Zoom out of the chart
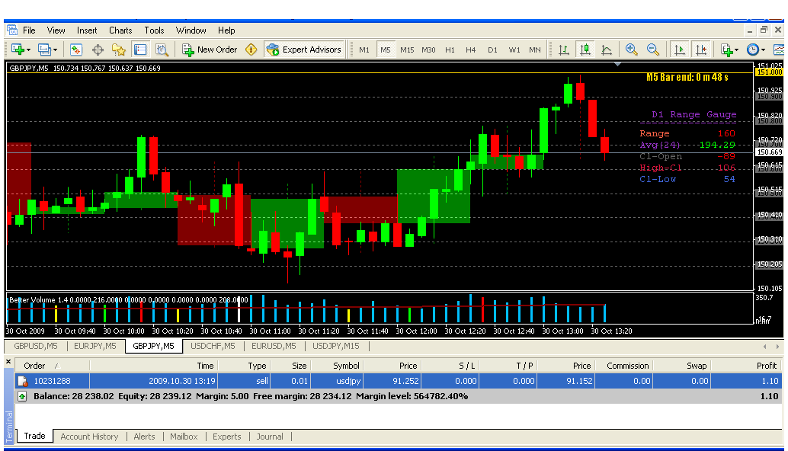This screenshot has width=788, height=451. [653, 50]
